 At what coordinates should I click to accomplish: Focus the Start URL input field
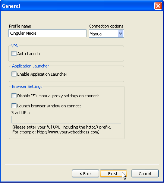coord(66,120)
